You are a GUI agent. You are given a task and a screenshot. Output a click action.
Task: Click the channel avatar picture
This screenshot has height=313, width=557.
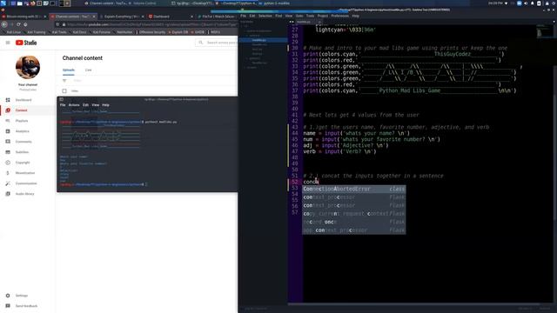coord(28,67)
